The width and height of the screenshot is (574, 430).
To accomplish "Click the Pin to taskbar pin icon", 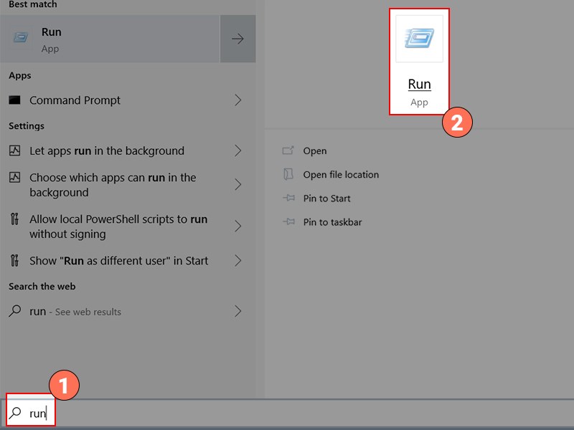I will coord(288,221).
